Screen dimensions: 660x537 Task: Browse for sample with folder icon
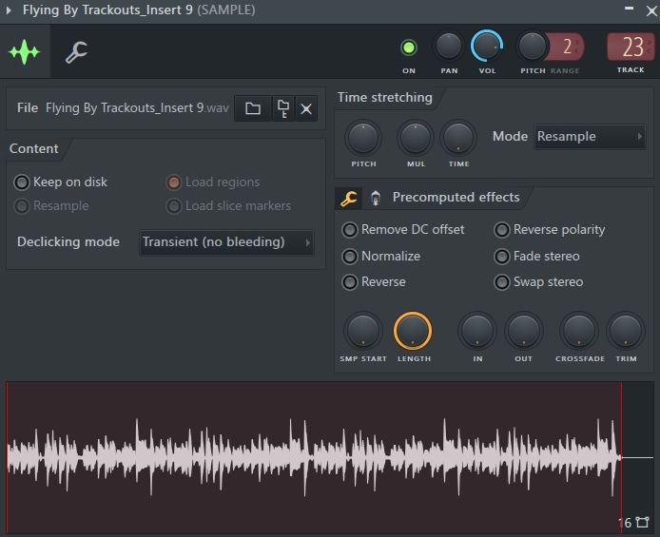tap(253, 108)
